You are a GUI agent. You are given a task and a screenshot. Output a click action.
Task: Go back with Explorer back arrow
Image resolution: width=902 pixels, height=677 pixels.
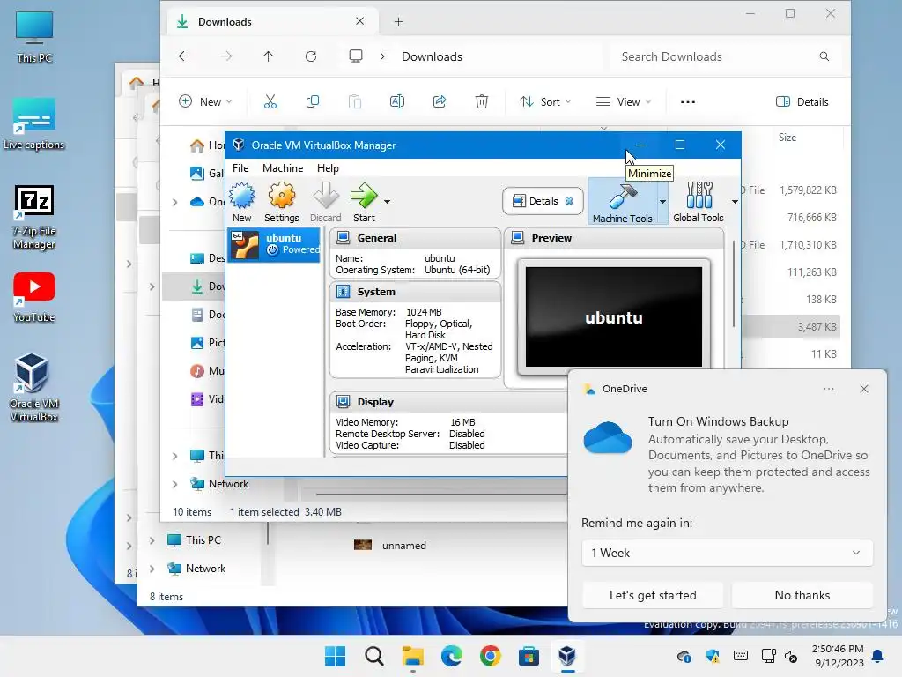tap(184, 56)
